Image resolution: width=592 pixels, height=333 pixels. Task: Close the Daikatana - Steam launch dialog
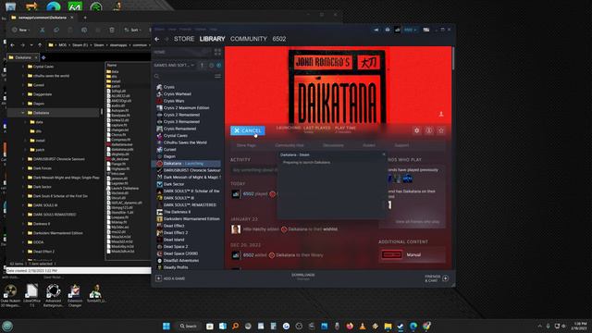tap(384, 154)
